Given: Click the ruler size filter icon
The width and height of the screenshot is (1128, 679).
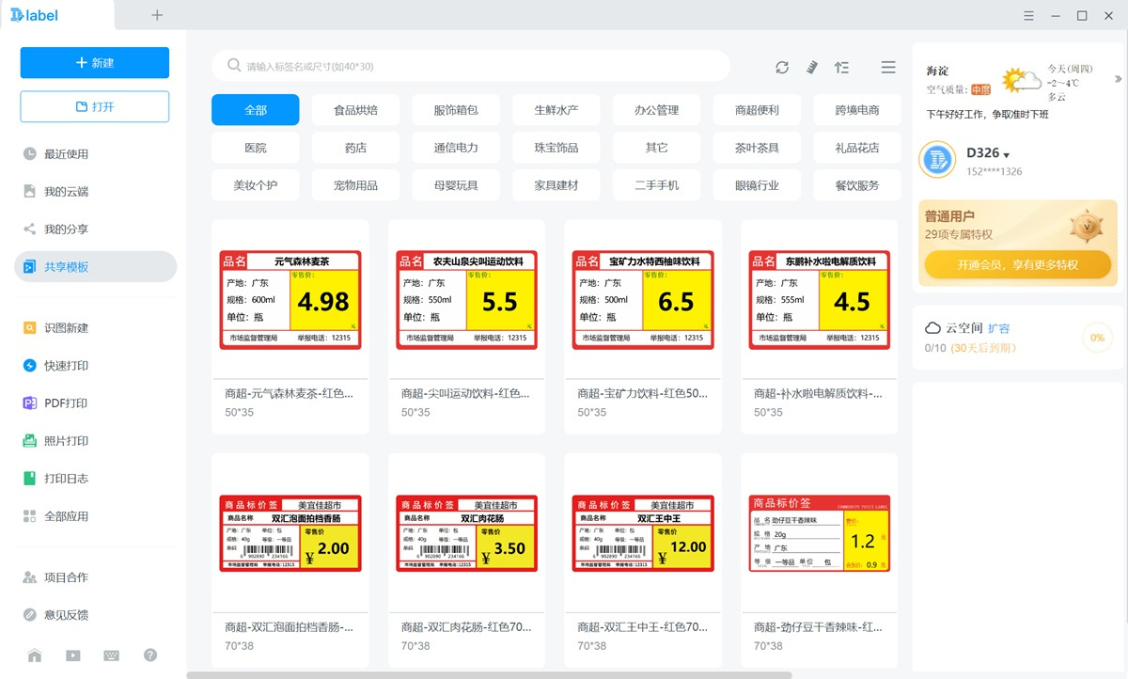Looking at the screenshot, I should pyautogui.click(x=812, y=67).
